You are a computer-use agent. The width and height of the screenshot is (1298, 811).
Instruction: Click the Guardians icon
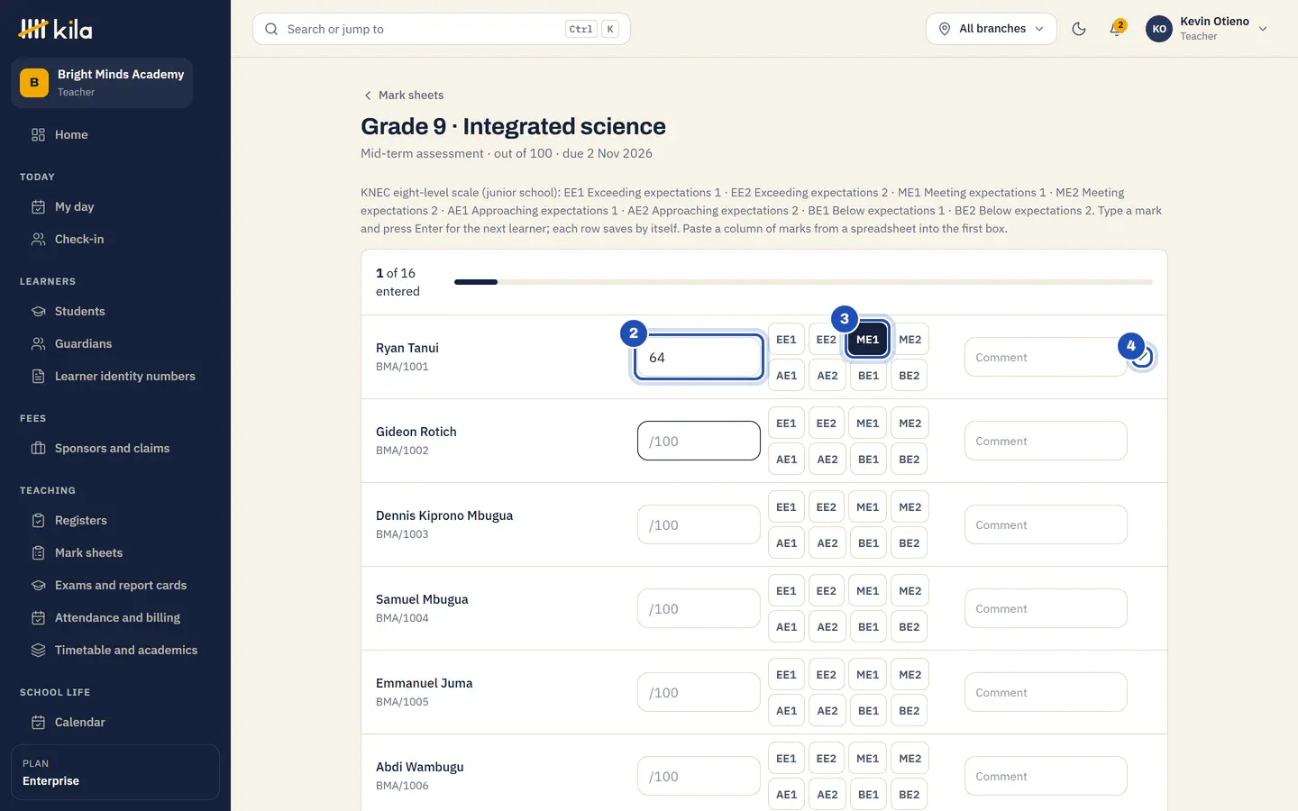(x=38, y=343)
